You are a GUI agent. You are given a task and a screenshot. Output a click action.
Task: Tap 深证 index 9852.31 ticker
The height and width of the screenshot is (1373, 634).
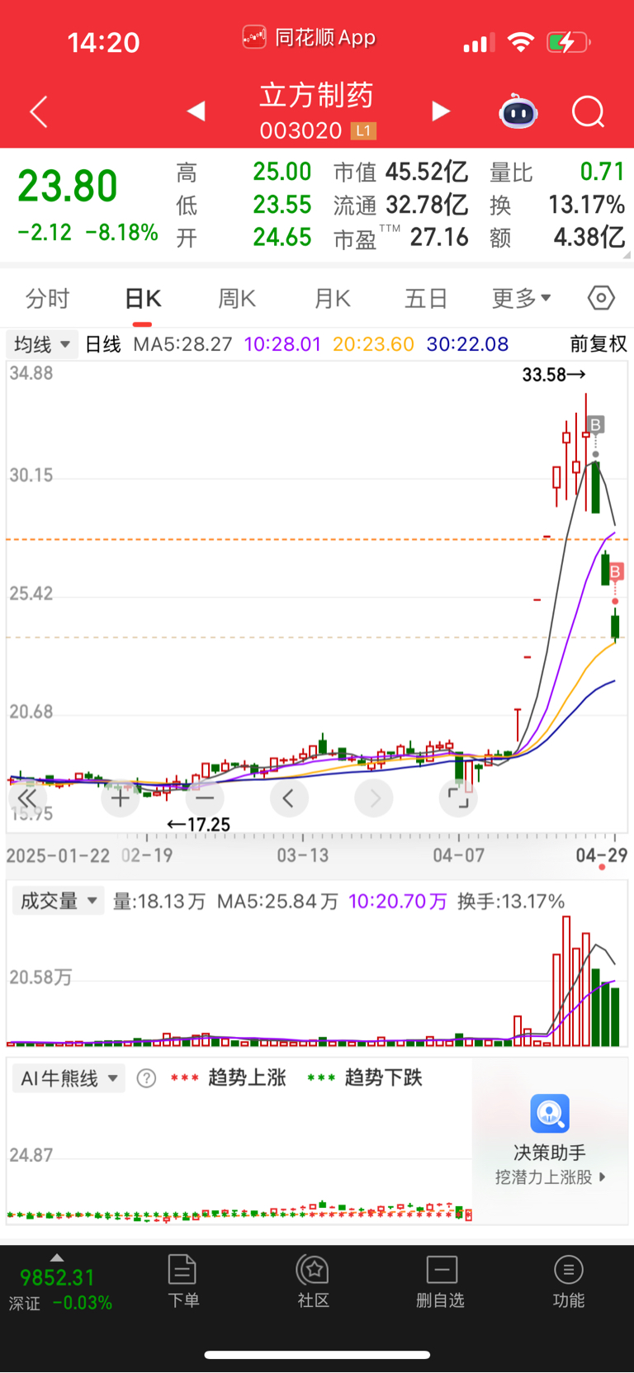click(60, 1290)
